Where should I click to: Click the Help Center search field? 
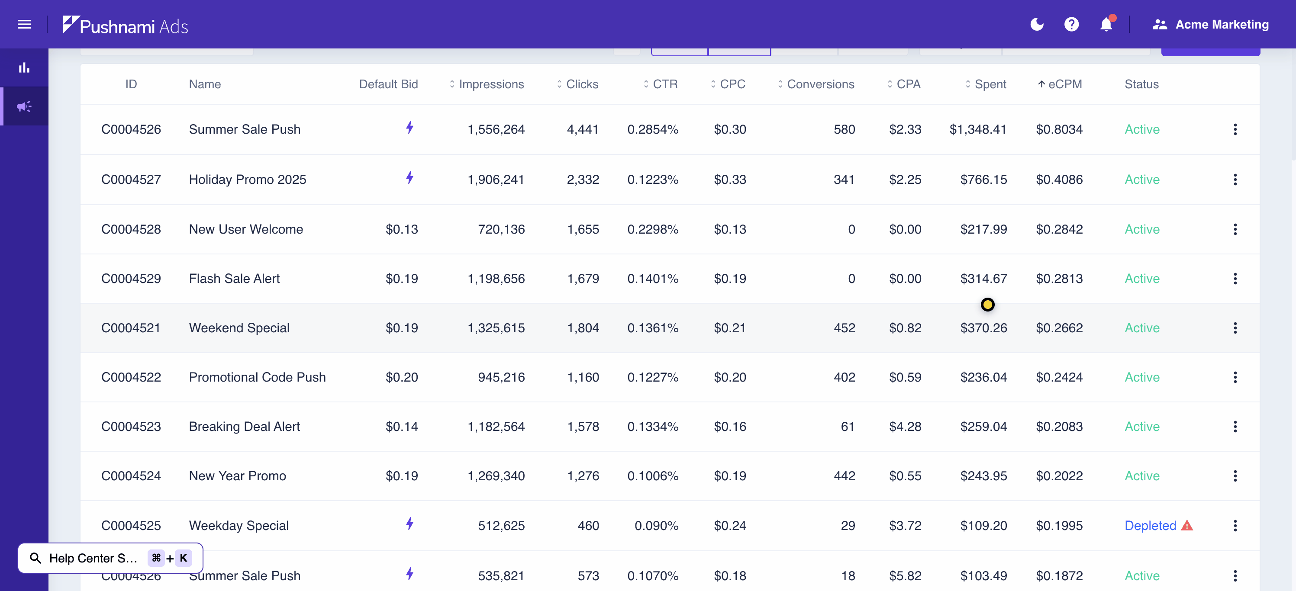click(93, 558)
